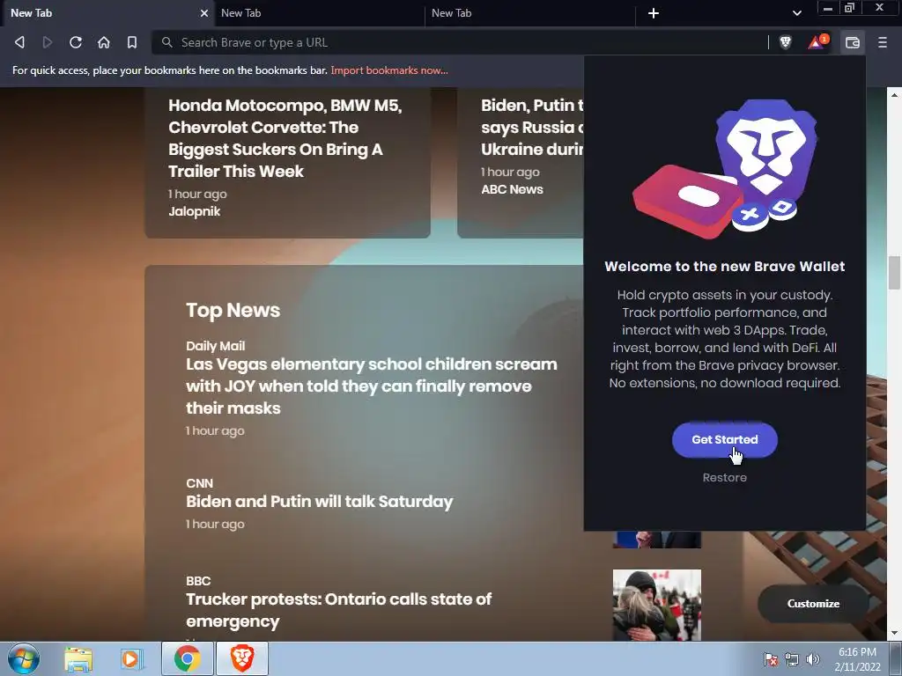Click the Daily Mail source label

click(x=215, y=346)
